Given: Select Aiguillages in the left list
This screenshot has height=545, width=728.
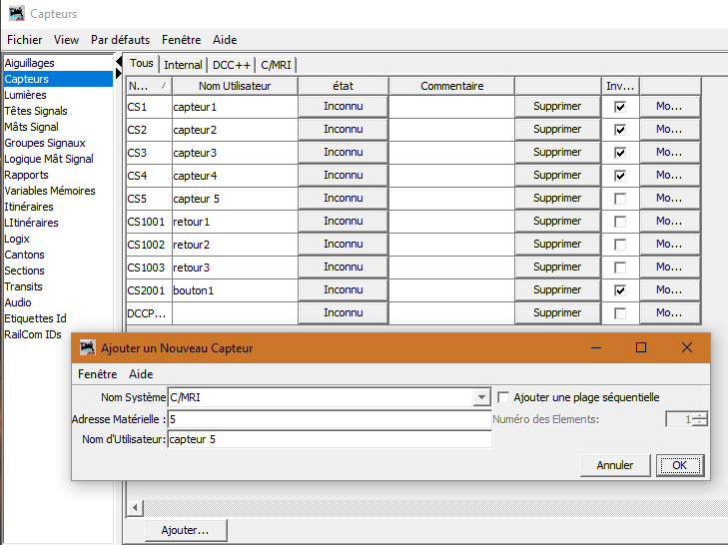Looking at the screenshot, I should pos(30,63).
